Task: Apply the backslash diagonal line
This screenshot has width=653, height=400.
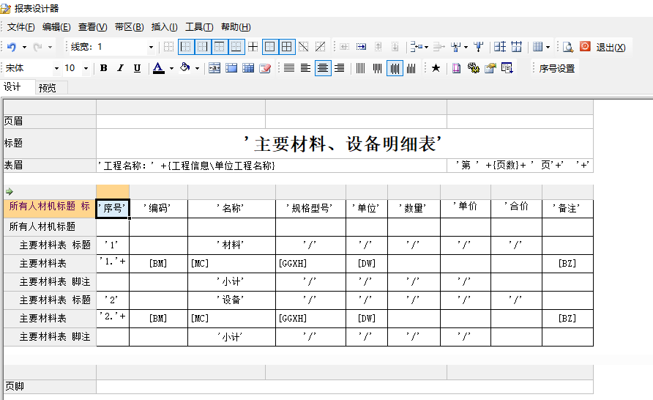Action: click(304, 47)
